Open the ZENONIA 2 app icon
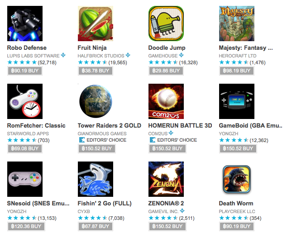 pos(166,179)
